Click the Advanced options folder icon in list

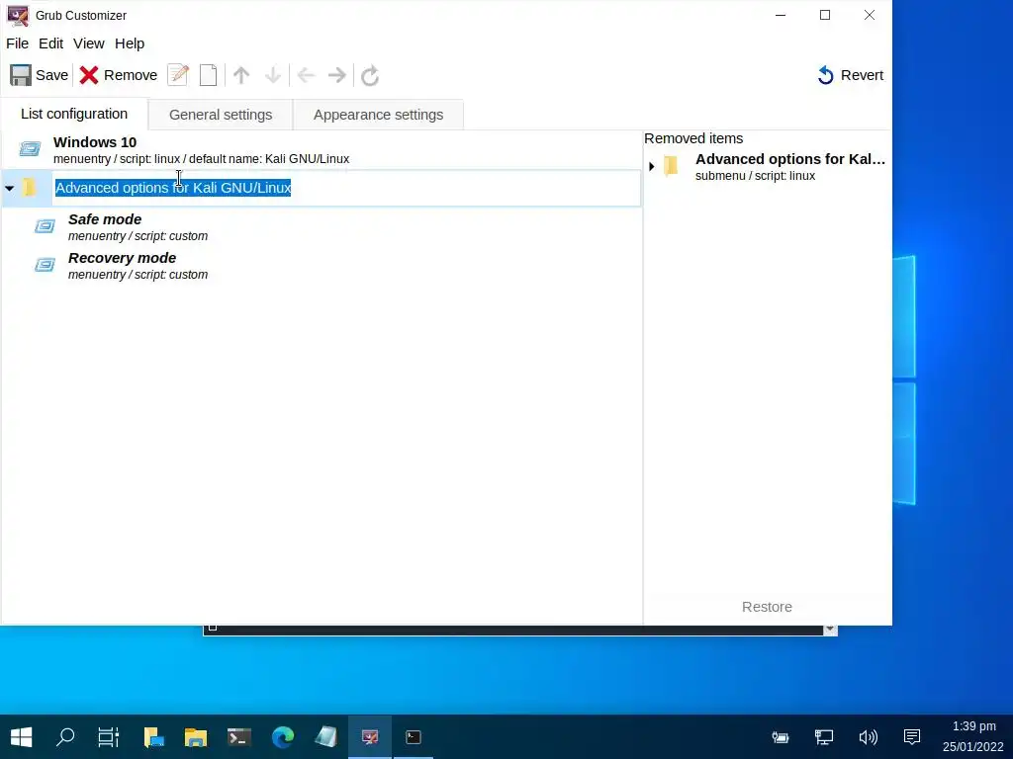click(29, 188)
